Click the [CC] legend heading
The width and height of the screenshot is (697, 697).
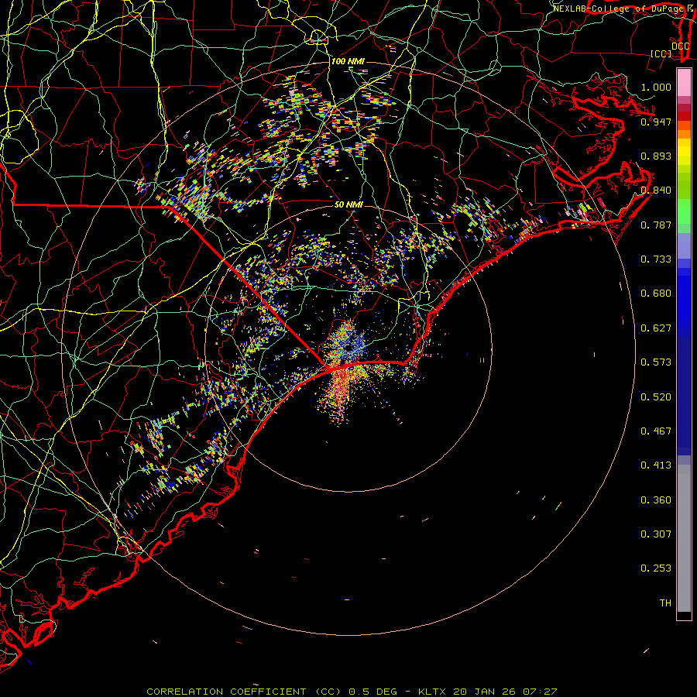[661, 53]
